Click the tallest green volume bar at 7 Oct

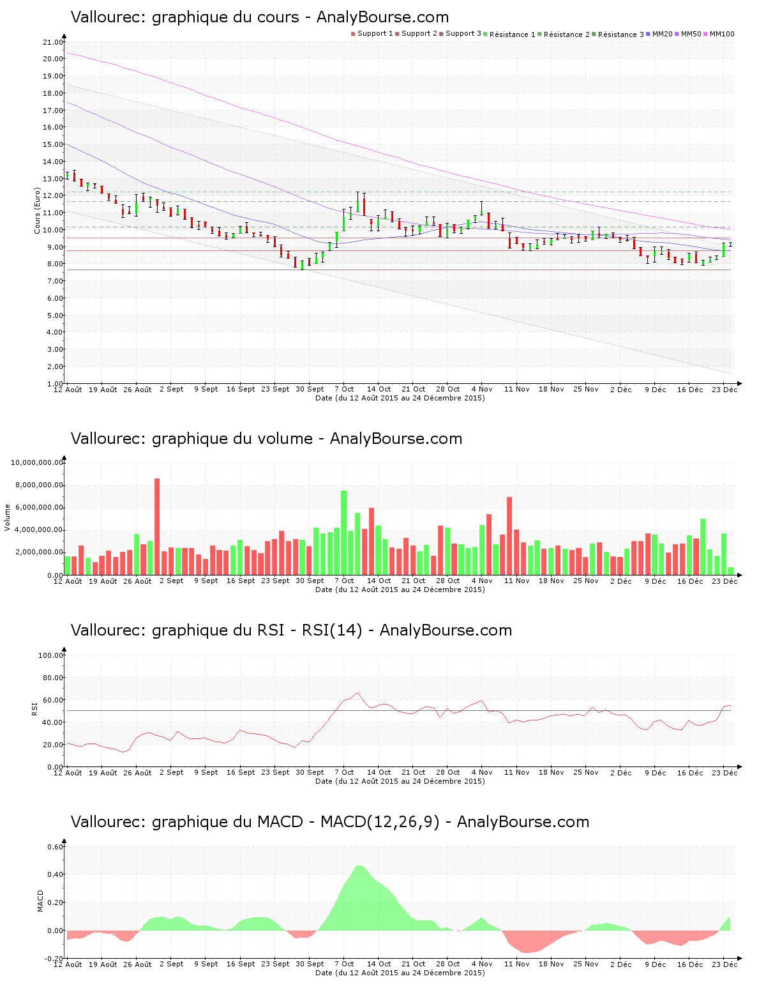(x=344, y=533)
